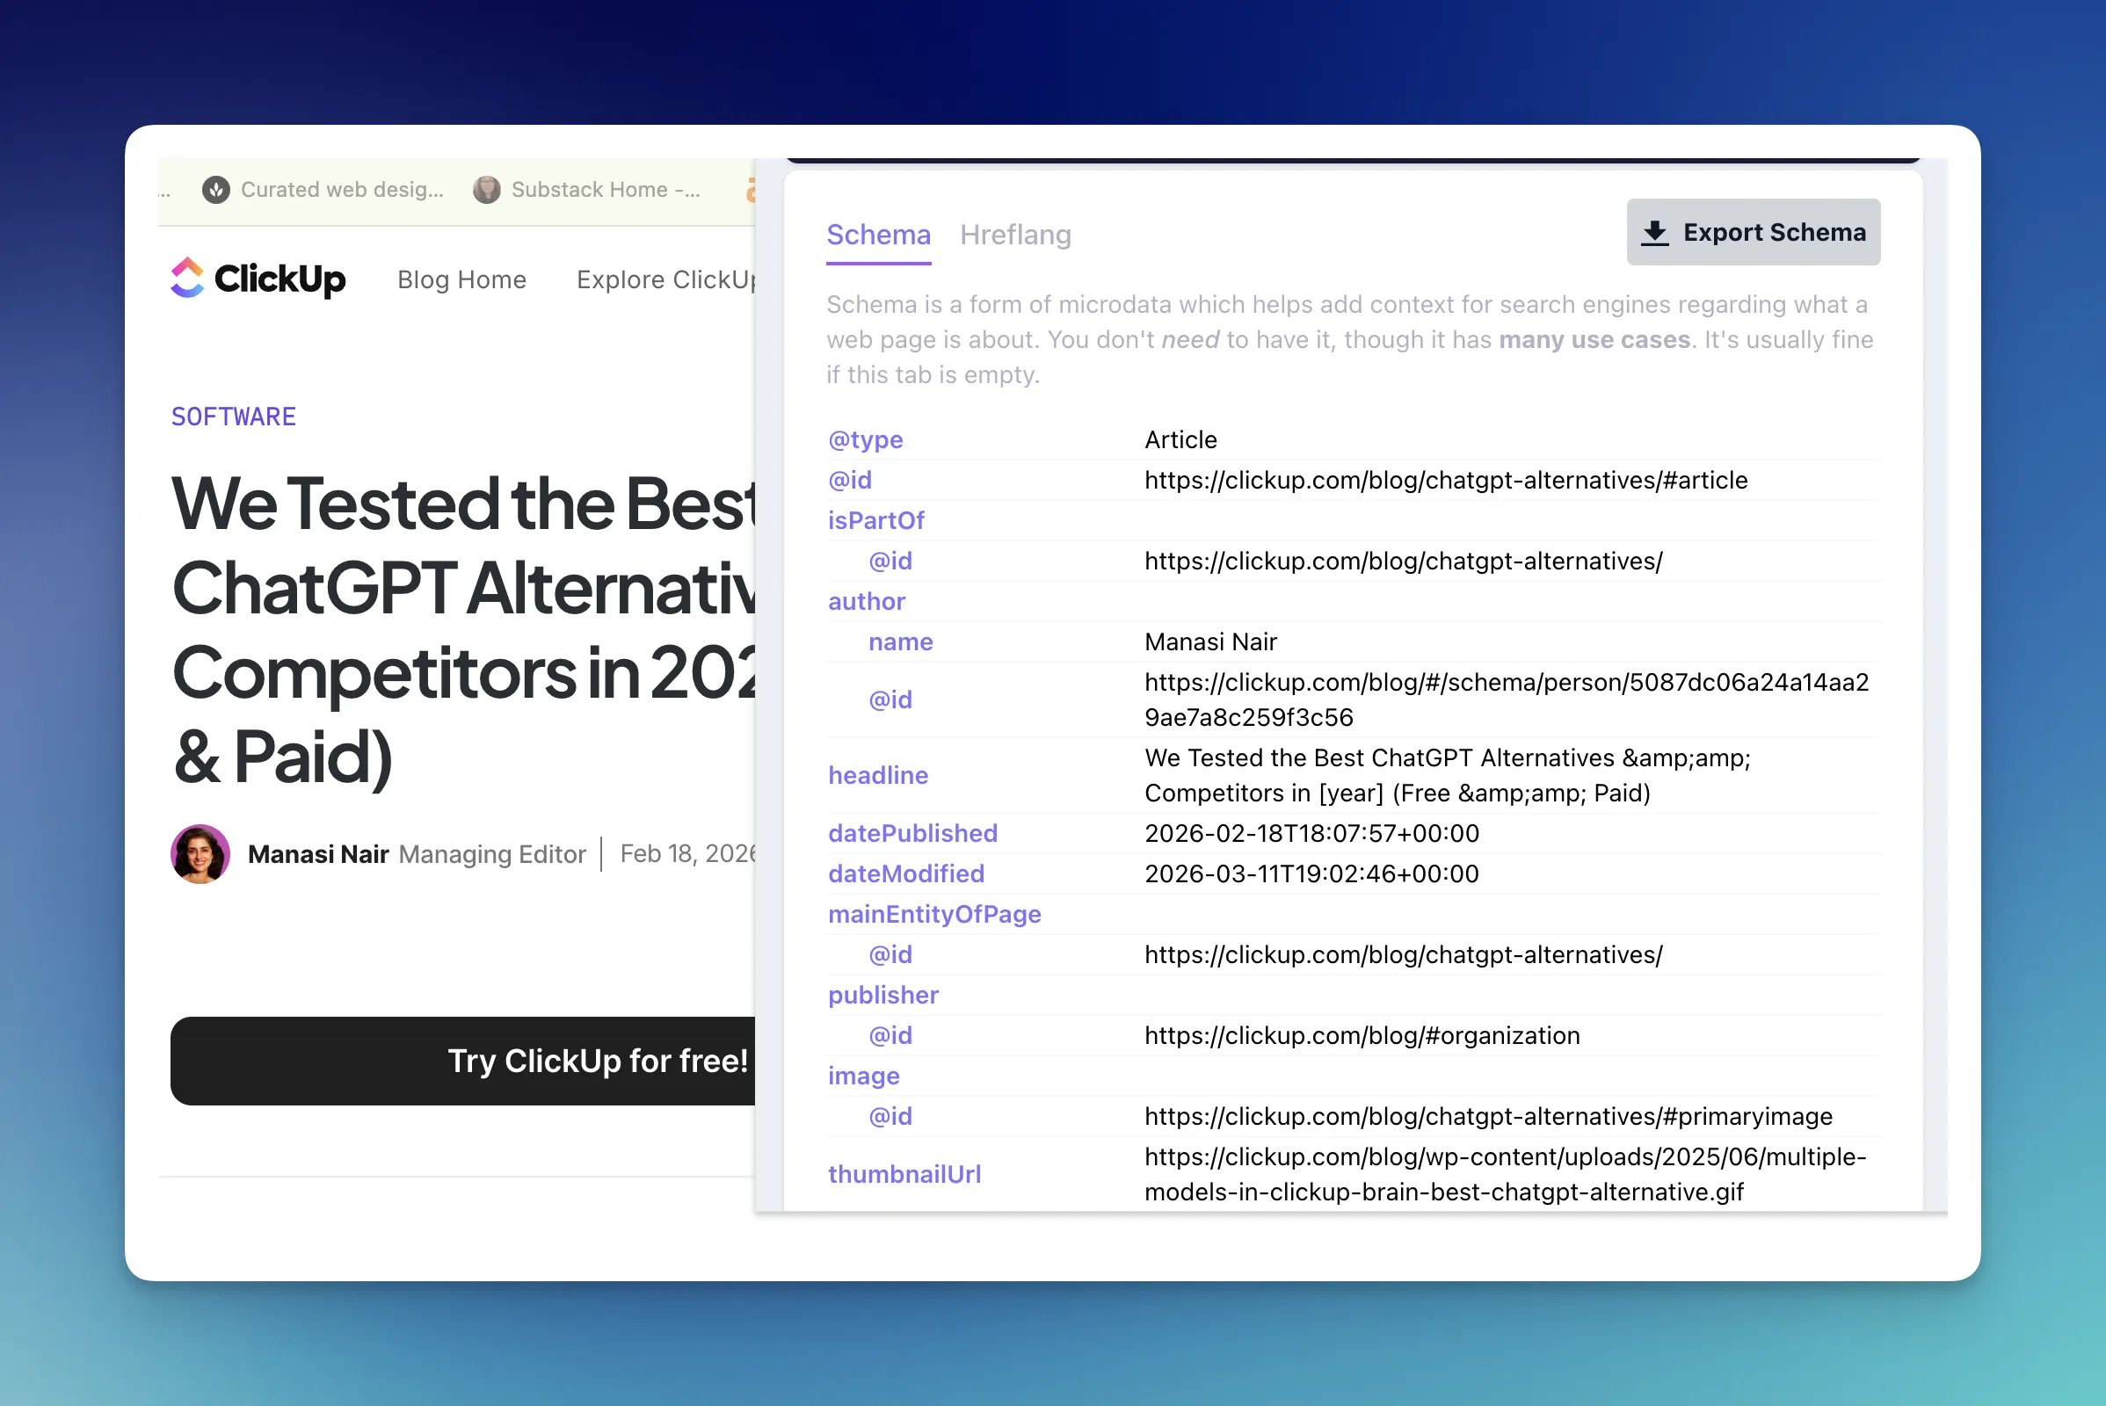
Task: Select the Schema tab
Action: point(878,235)
